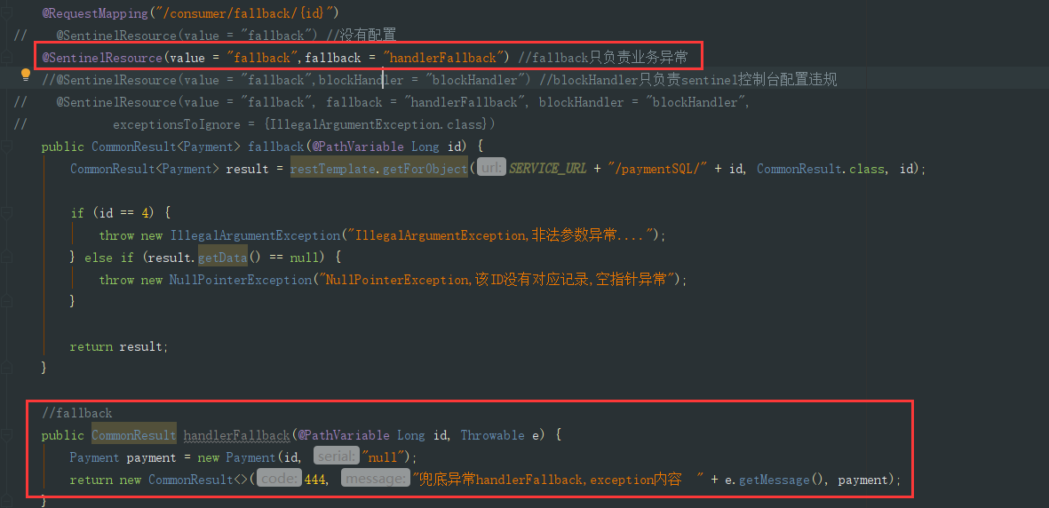The width and height of the screenshot is (1049, 508).
Task: Click the 'serial:' parameter hint
Action: click(337, 457)
